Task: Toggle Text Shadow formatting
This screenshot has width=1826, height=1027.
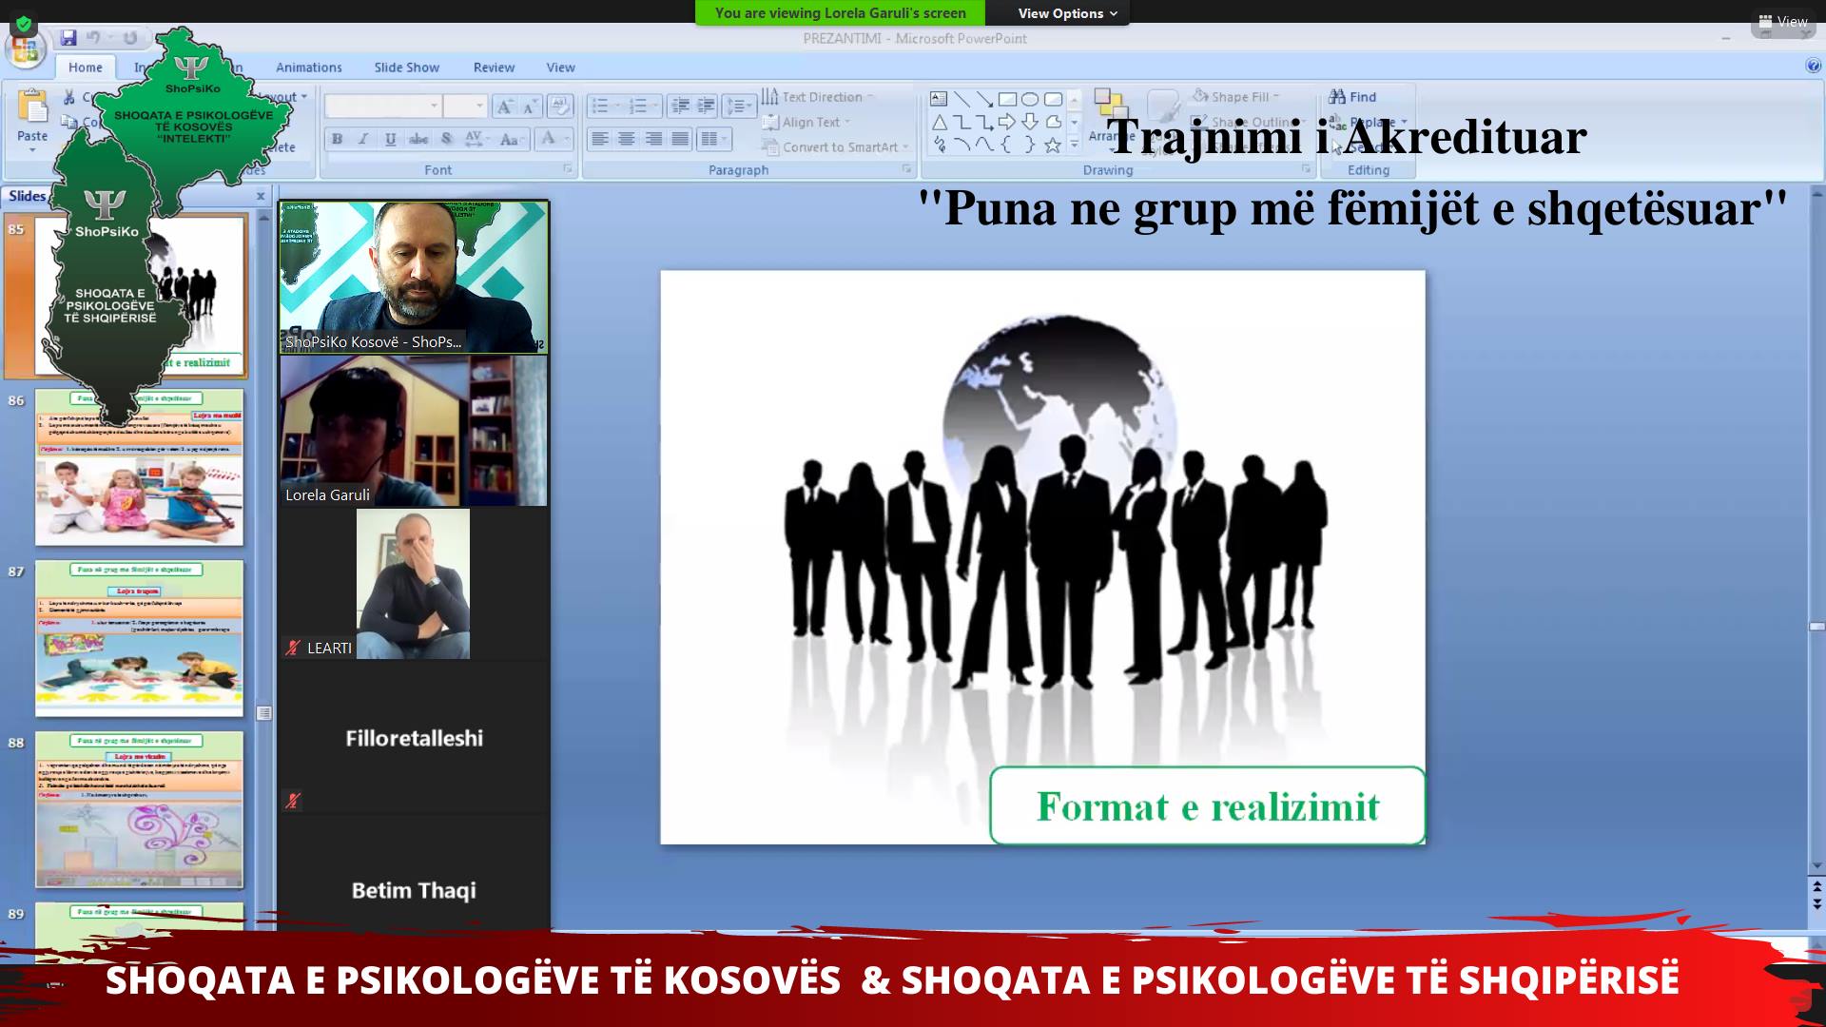Action: (x=446, y=139)
